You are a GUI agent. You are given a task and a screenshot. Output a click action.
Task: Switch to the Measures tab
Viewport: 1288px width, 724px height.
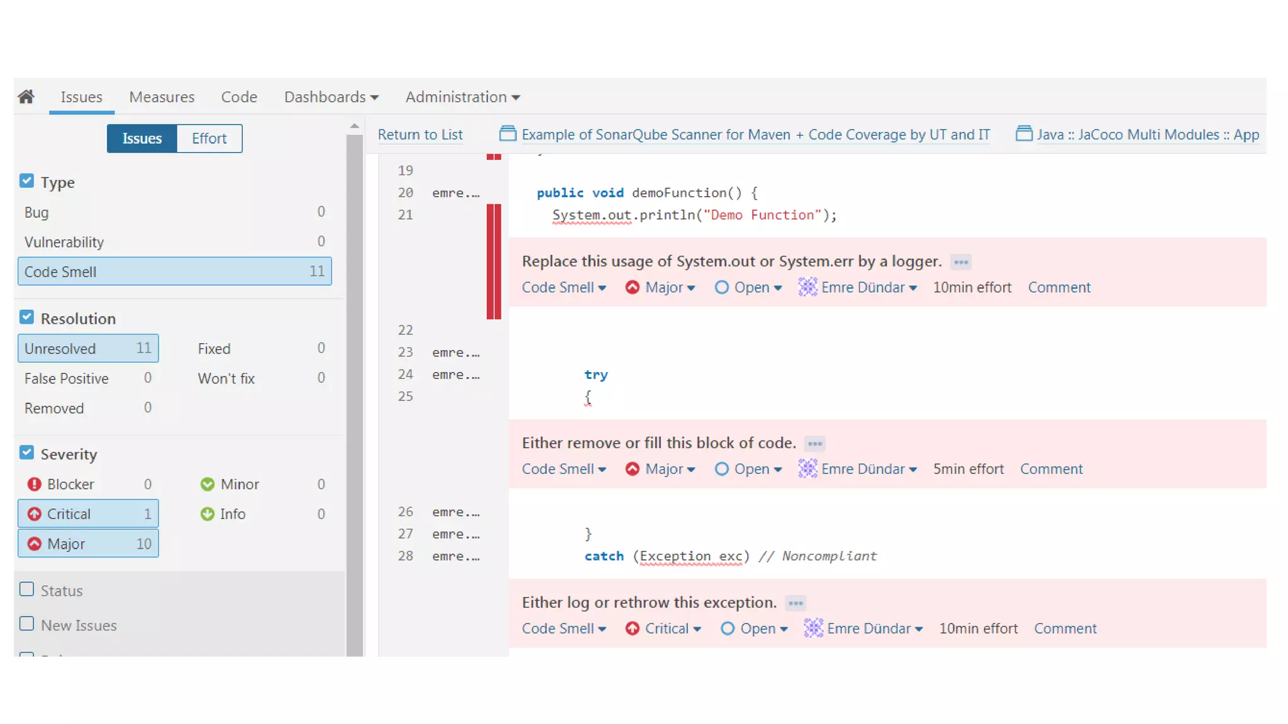pyautogui.click(x=162, y=97)
